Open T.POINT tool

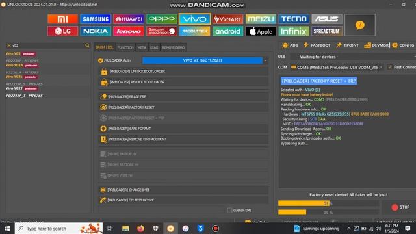[x=347, y=45]
